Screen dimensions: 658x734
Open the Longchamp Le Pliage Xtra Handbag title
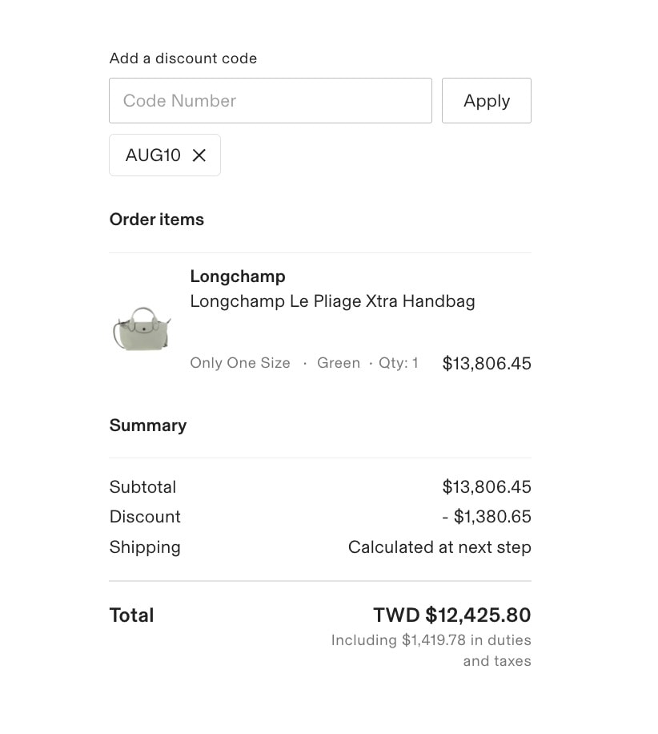point(332,302)
